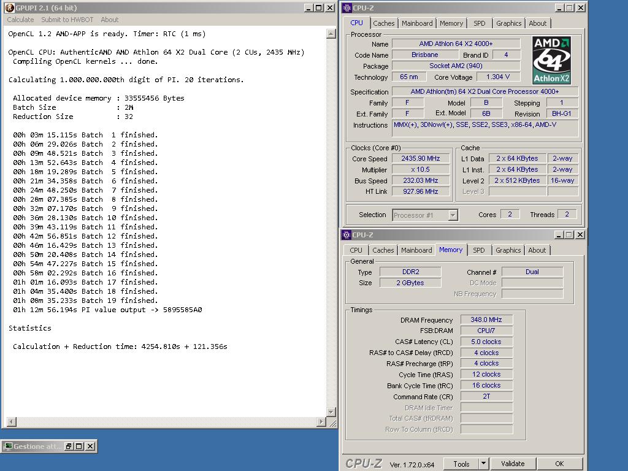Click the Gestione att. window icon
The image size is (628, 471).
point(8,446)
